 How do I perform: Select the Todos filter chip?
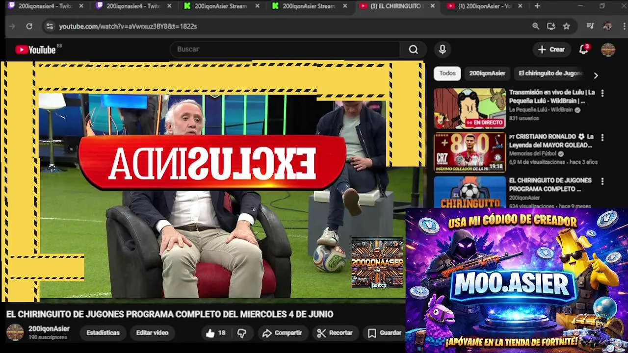447,74
